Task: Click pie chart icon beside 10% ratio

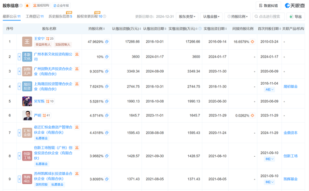Action: pyautogui.click(x=107, y=57)
